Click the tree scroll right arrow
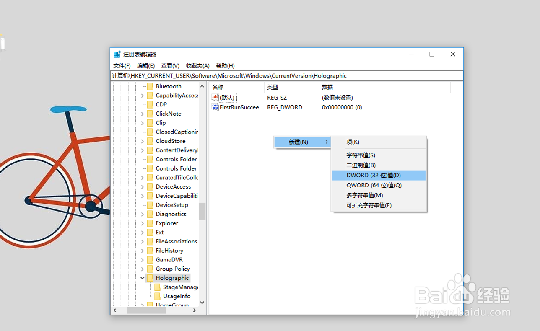Image resolution: width=540 pixels, height=331 pixels. [195, 310]
